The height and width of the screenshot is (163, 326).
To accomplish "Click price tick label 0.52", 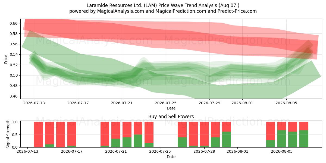I will pos(14,65).
